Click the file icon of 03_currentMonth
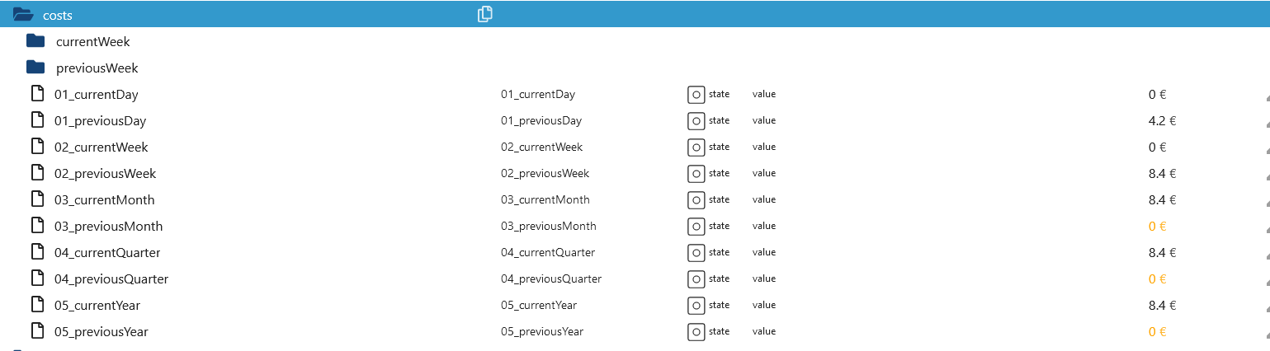 click(36, 199)
